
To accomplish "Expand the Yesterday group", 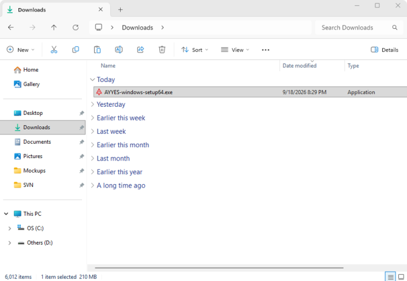I will [92, 104].
